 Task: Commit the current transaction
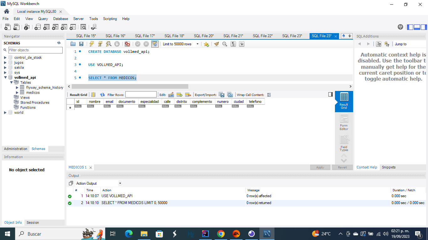tap(138, 44)
